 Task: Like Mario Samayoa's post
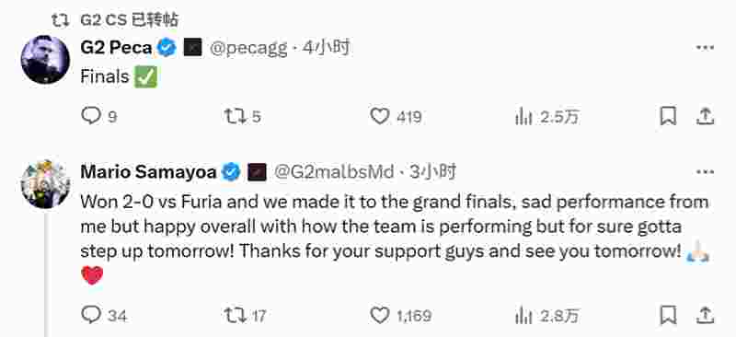[400, 314]
